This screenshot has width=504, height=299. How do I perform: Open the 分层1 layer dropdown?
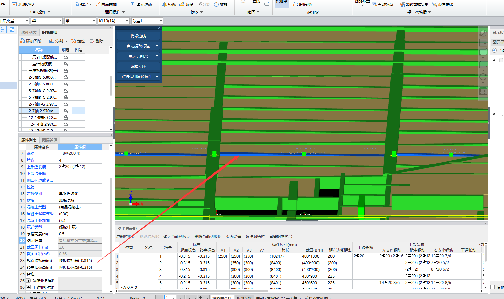tap(161, 21)
